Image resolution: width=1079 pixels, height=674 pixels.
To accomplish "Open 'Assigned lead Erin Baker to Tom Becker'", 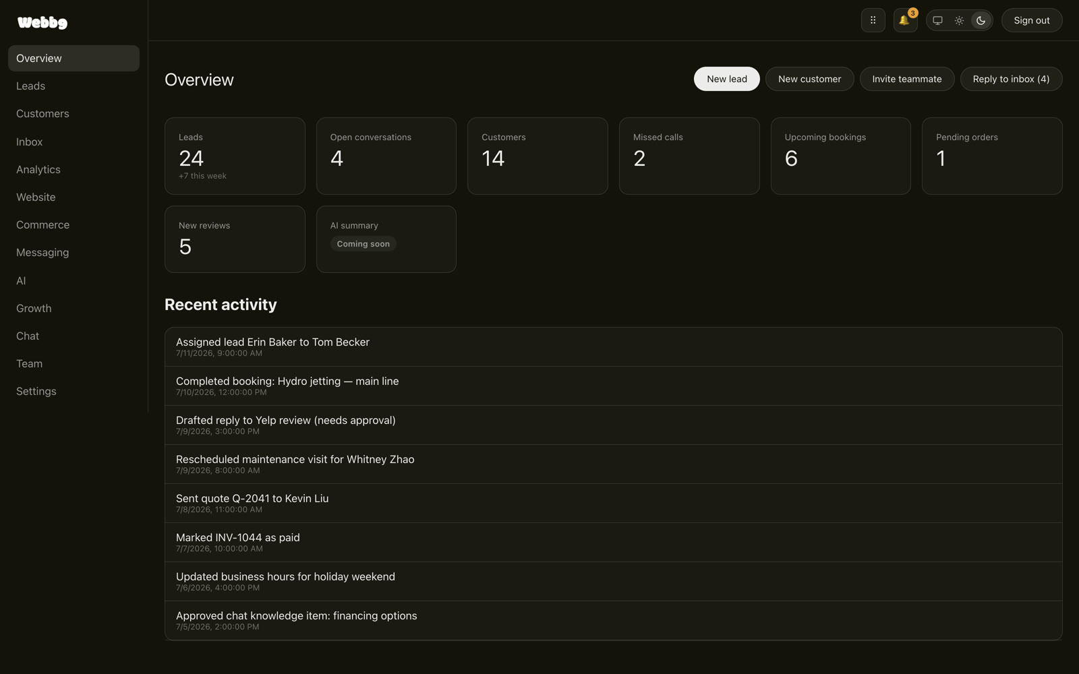I will [x=613, y=347].
